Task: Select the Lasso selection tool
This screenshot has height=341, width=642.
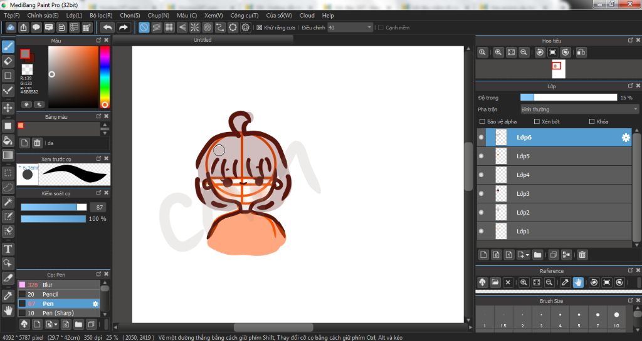Action: (x=8, y=188)
